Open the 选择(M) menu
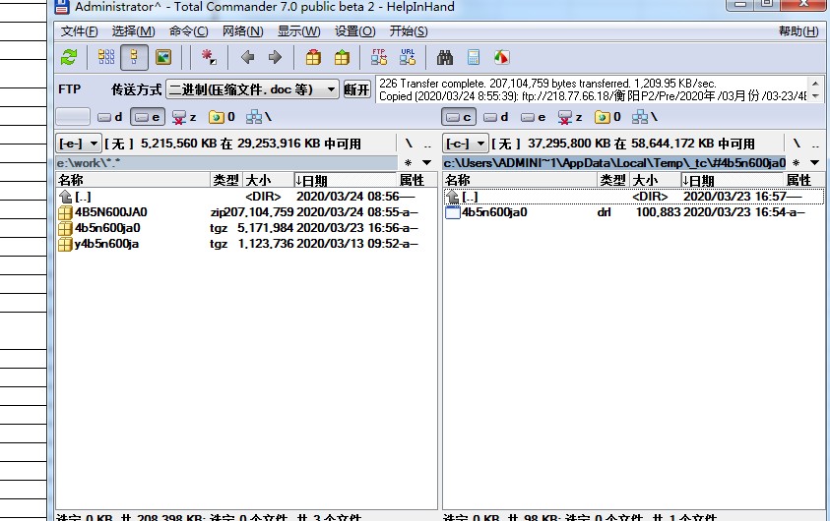830x521 pixels. pyautogui.click(x=133, y=31)
